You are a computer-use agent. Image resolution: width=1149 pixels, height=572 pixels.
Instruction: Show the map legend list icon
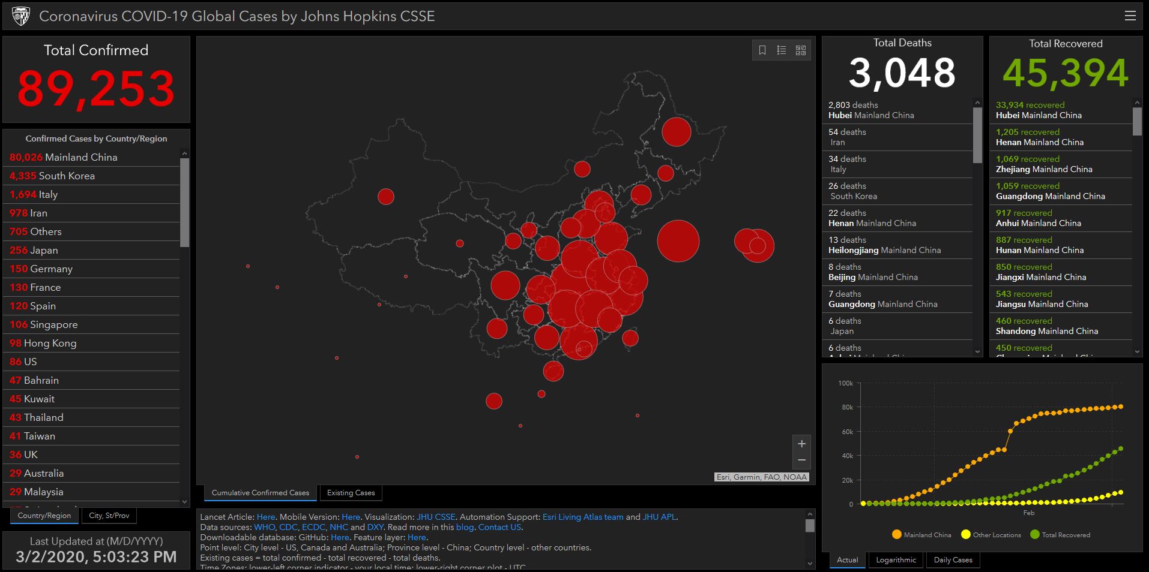tap(782, 50)
